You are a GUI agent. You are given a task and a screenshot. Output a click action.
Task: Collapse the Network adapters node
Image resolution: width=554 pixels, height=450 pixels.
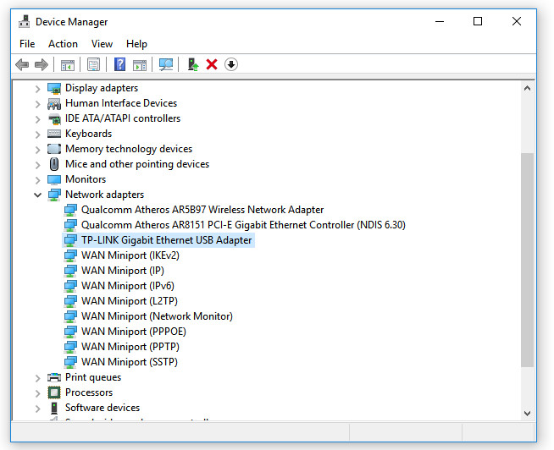[38, 195]
